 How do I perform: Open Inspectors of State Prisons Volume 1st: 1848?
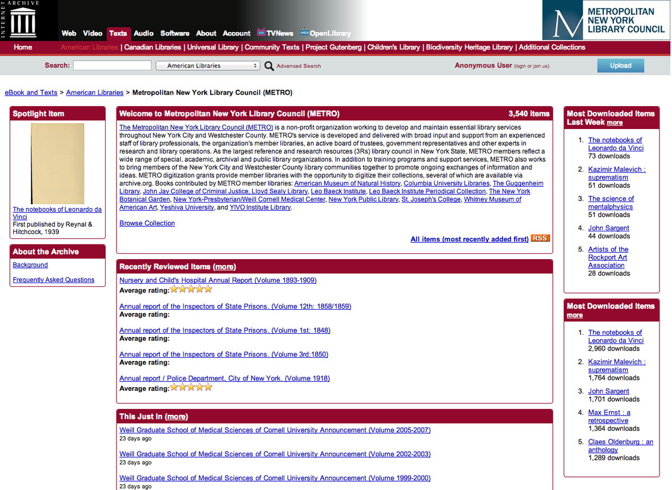[225, 330]
